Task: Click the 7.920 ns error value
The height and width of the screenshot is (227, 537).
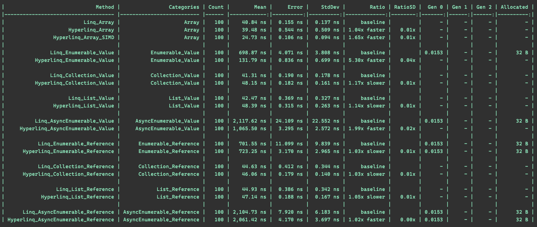Action: 291,212
